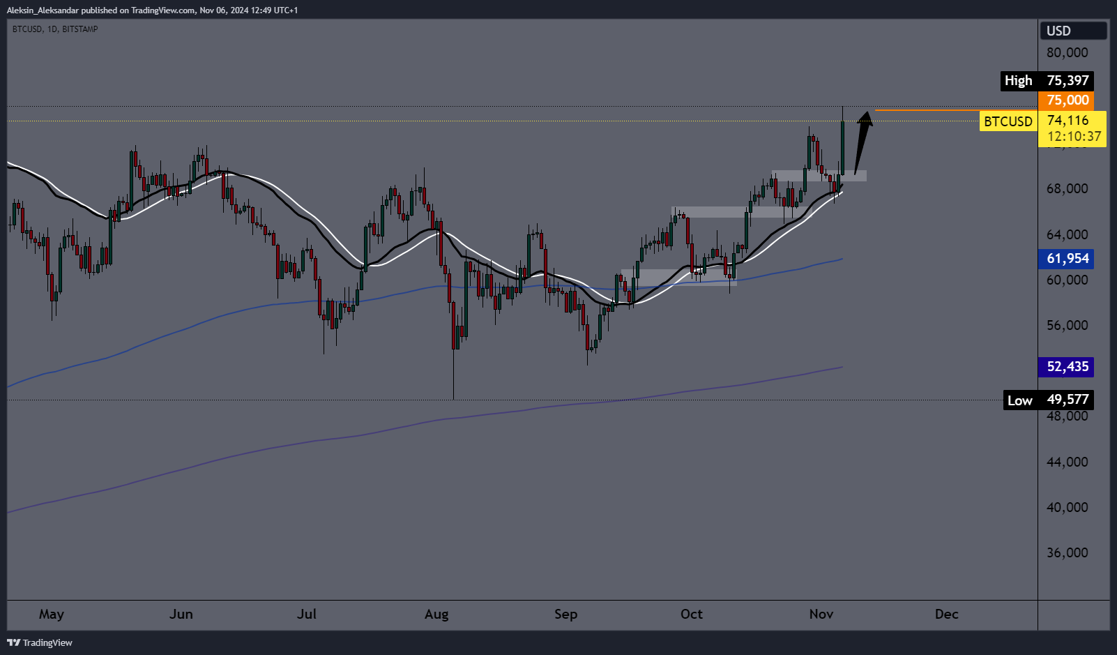Click the Jul label on time axis

[x=307, y=614]
